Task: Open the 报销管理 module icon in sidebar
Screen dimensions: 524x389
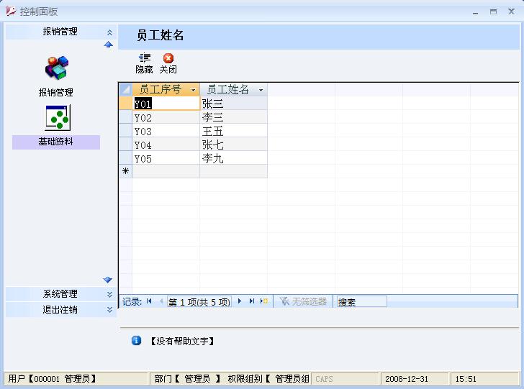Action: pyautogui.click(x=56, y=68)
